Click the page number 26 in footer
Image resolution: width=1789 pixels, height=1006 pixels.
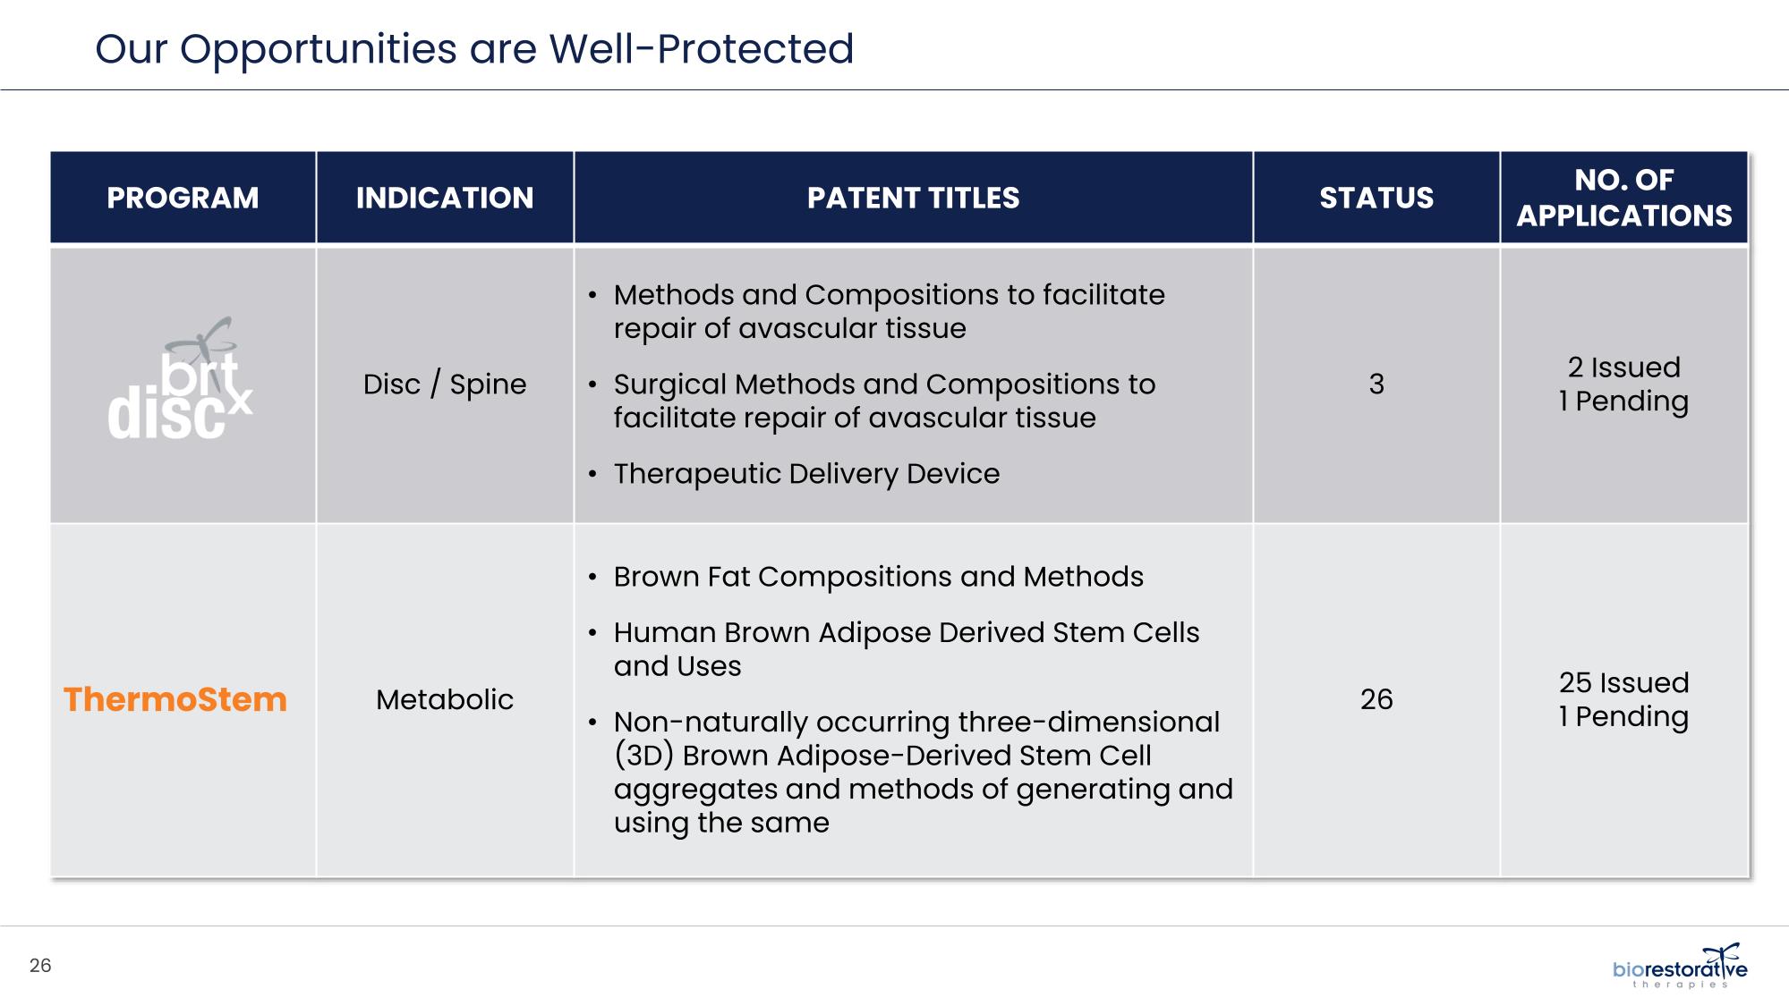click(40, 966)
